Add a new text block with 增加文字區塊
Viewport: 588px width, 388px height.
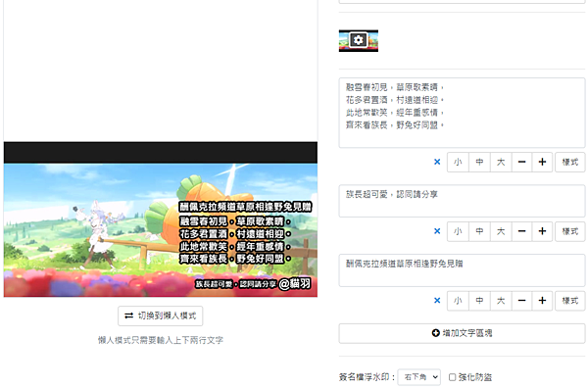[462, 333]
